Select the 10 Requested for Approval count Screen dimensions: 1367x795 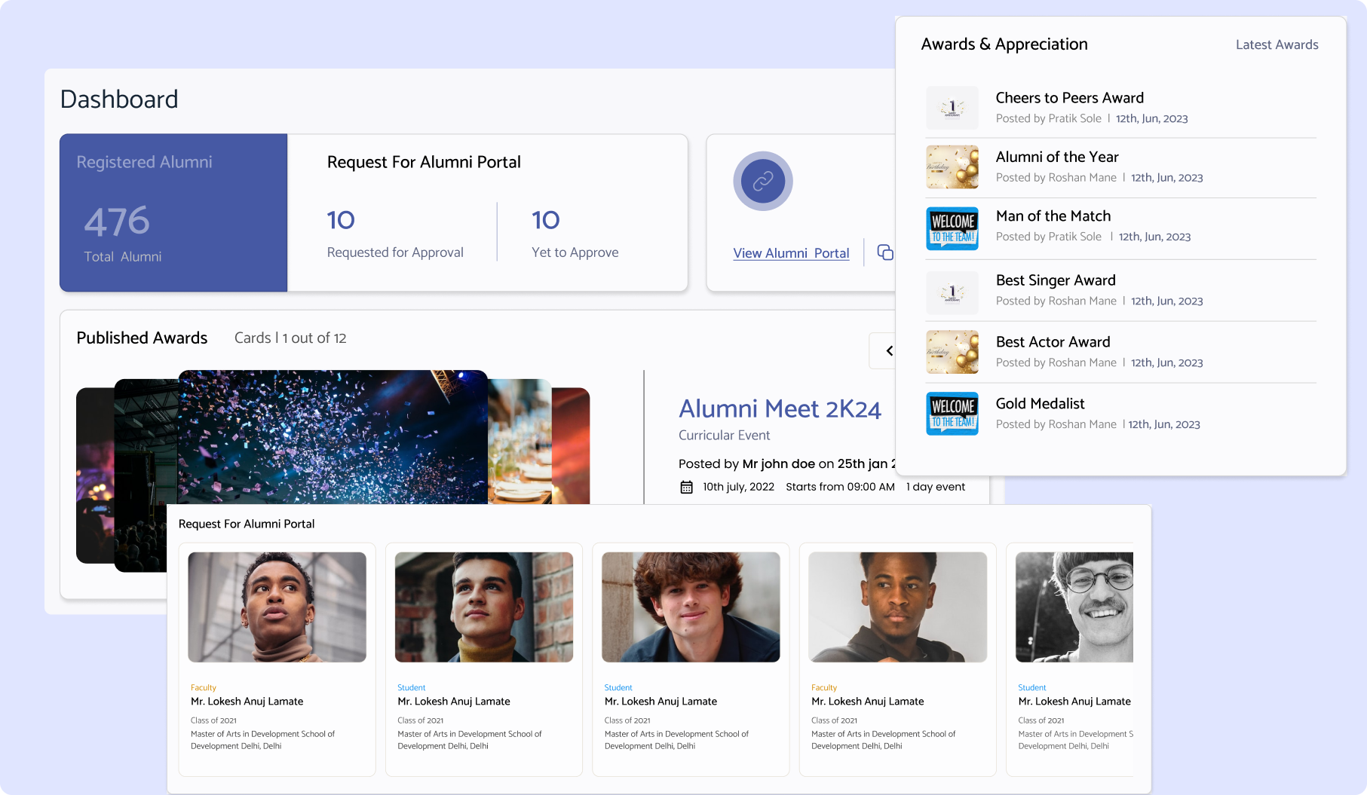[x=341, y=220]
